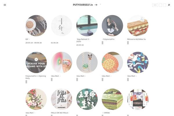Open the strawberry mille-feuille pastry thumbnail

point(138,26)
